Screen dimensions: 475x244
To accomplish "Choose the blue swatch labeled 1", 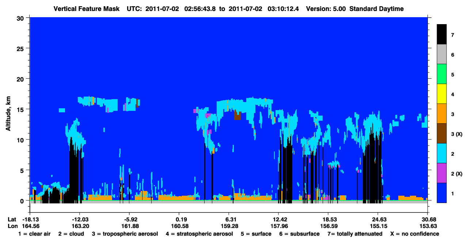I will coord(442,193).
